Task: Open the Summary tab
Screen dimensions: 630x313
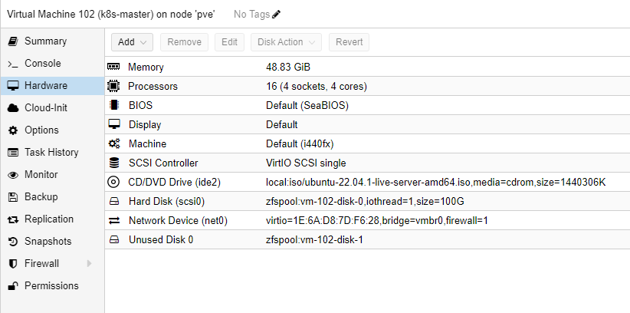Action: point(44,41)
